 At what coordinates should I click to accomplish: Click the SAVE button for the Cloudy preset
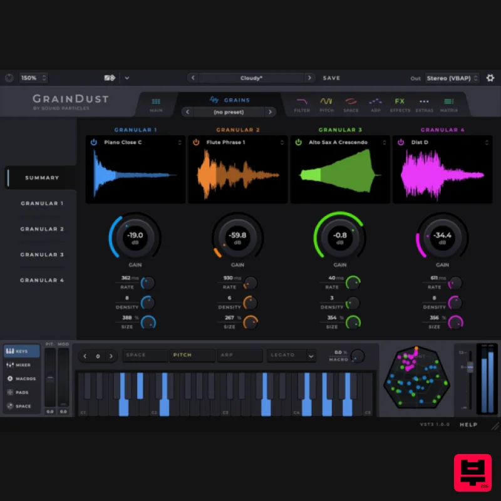click(x=331, y=78)
